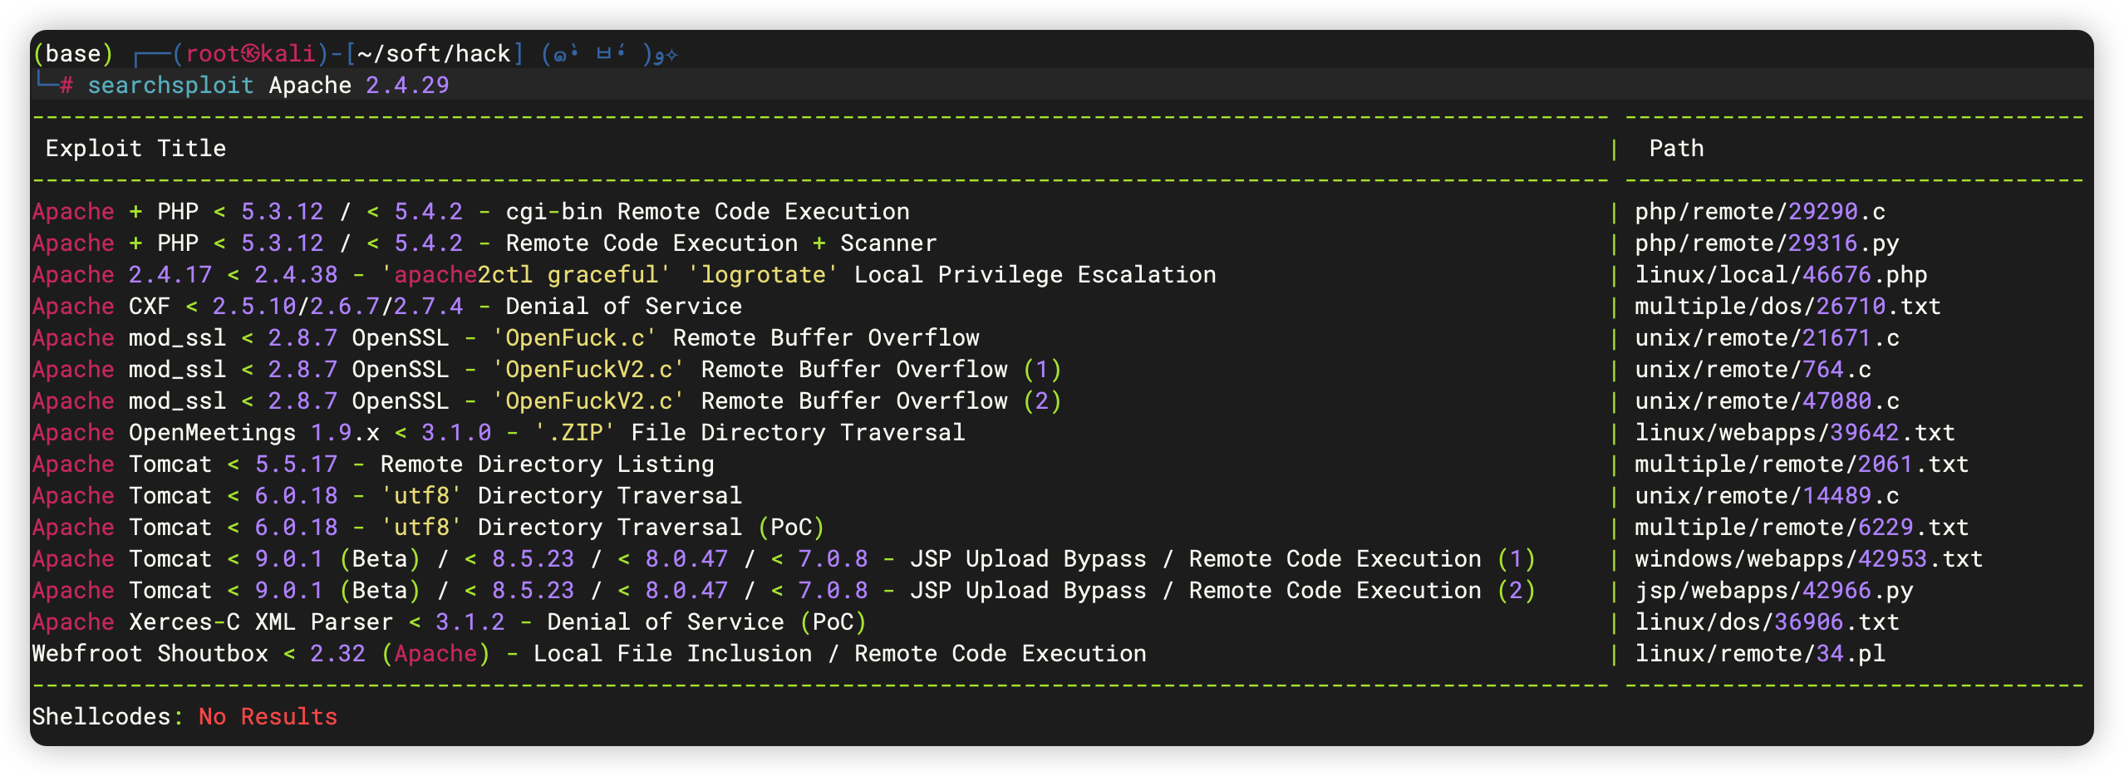This screenshot has height=776, width=2124.
Task: Click path windows/webapps/42953.txt
Action: click(1808, 559)
